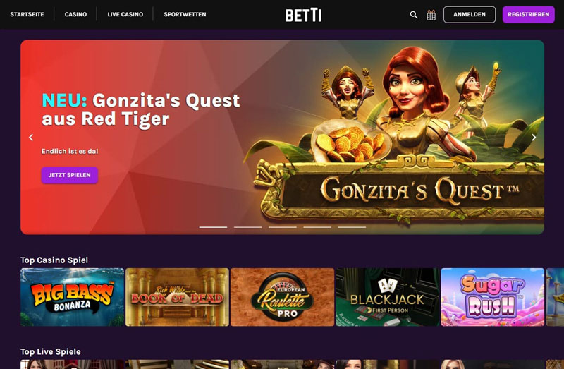Go to previous banner slide arrow
Viewport: 564px width, 369px height.
point(31,137)
